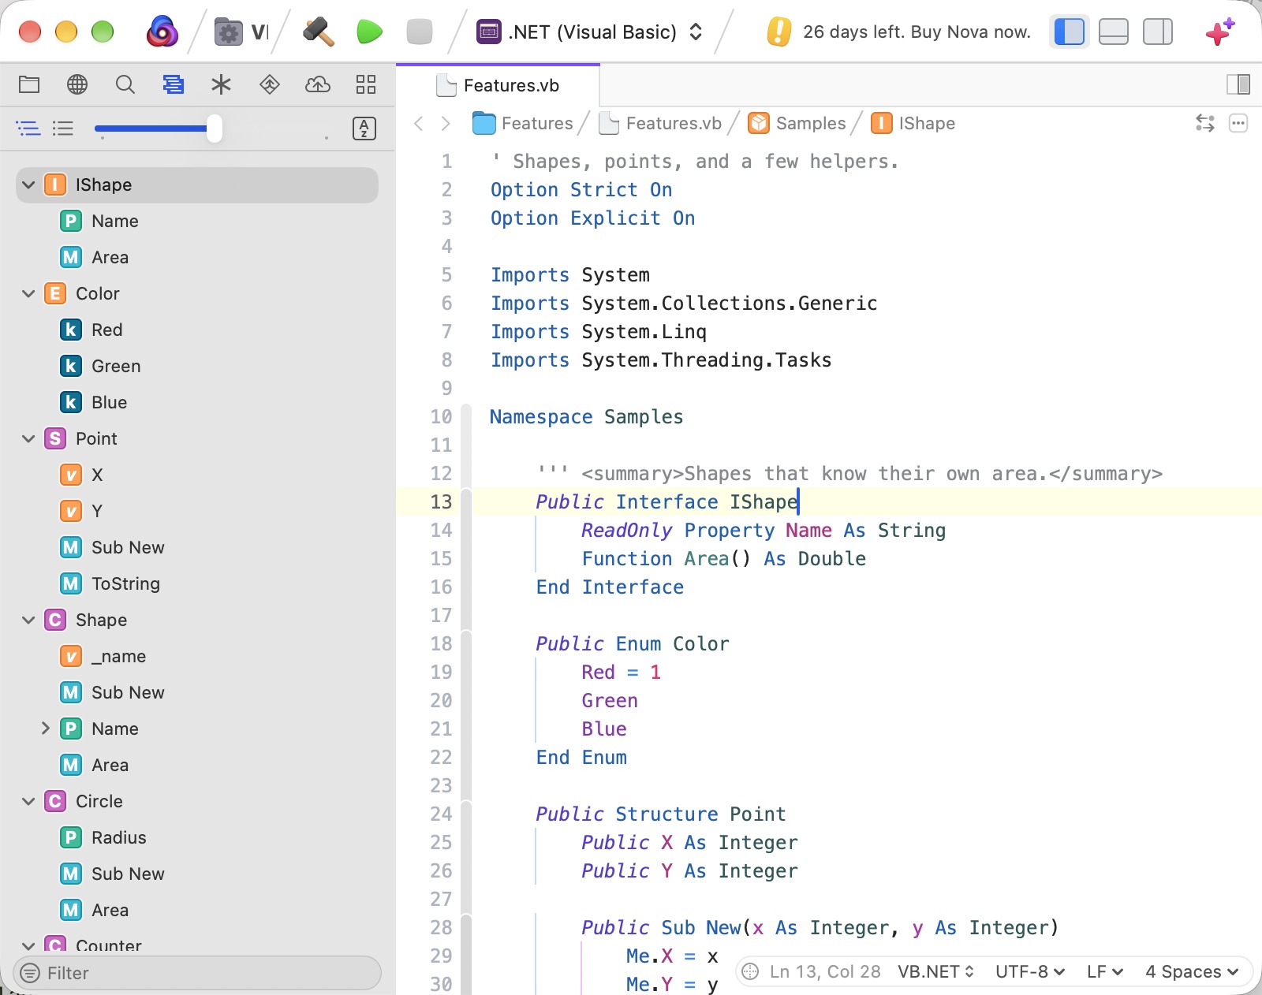The image size is (1262, 995).
Task: Open the cloud Publish sidebar icon
Action: point(318,84)
